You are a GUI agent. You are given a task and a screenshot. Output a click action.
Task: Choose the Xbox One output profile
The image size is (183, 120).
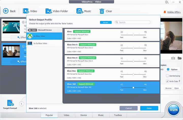(x=112, y=74)
